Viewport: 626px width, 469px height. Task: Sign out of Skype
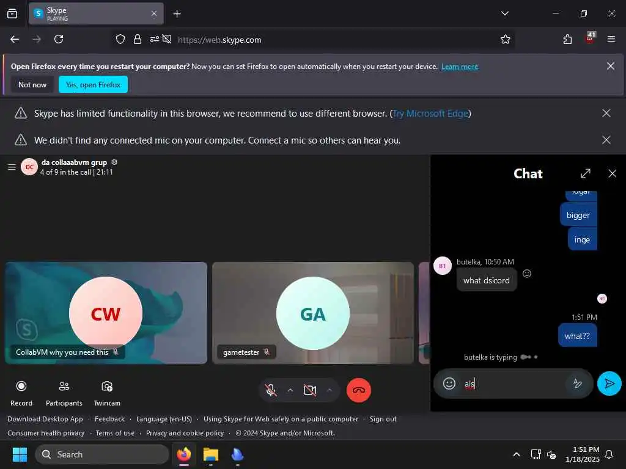pyautogui.click(x=383, y=419)
